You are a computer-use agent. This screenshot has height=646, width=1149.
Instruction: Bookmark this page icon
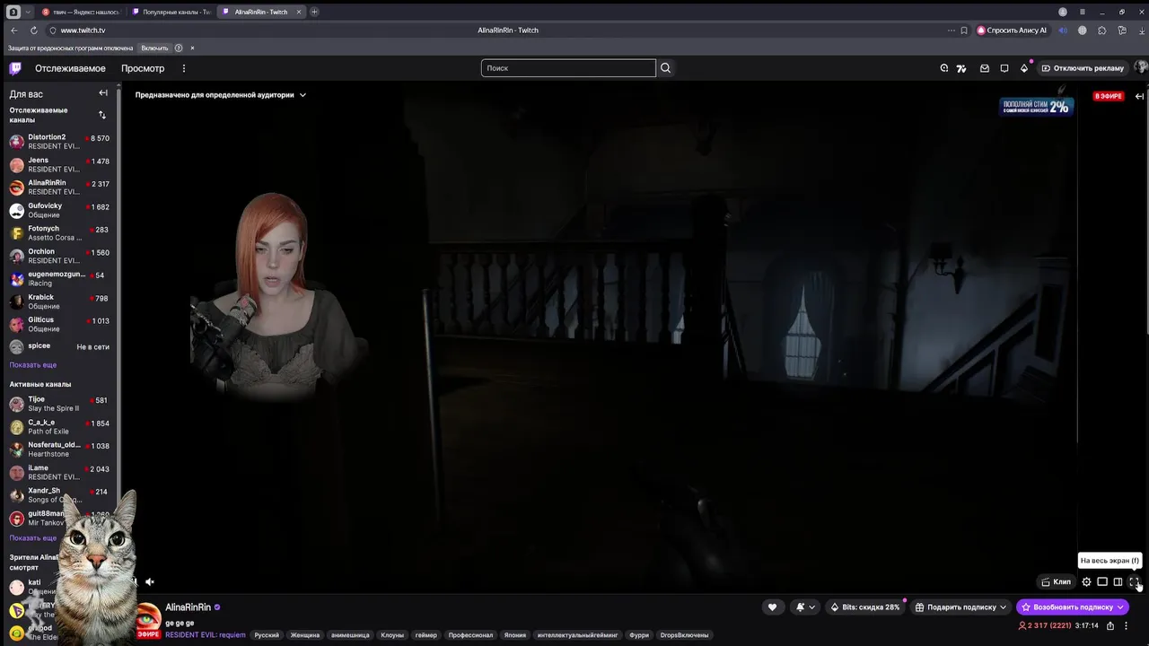point(964,30)
